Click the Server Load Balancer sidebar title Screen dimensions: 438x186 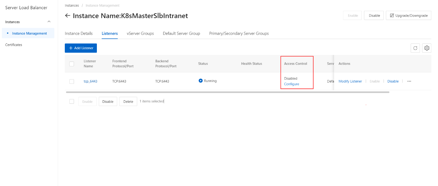[x=26, y=7]
